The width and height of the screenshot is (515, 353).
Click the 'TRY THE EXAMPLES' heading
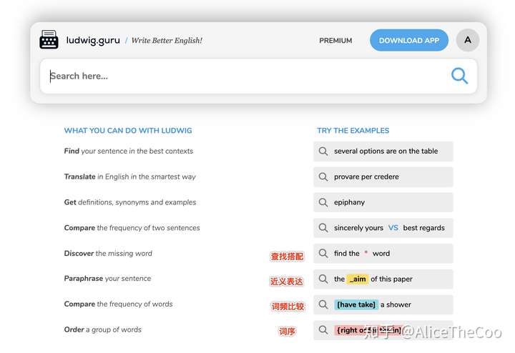tap(353, 131)
